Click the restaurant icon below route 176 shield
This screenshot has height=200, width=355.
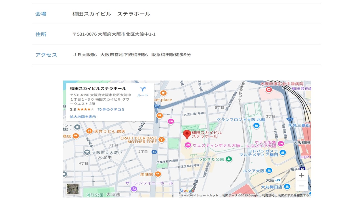(x=159, y=116)
